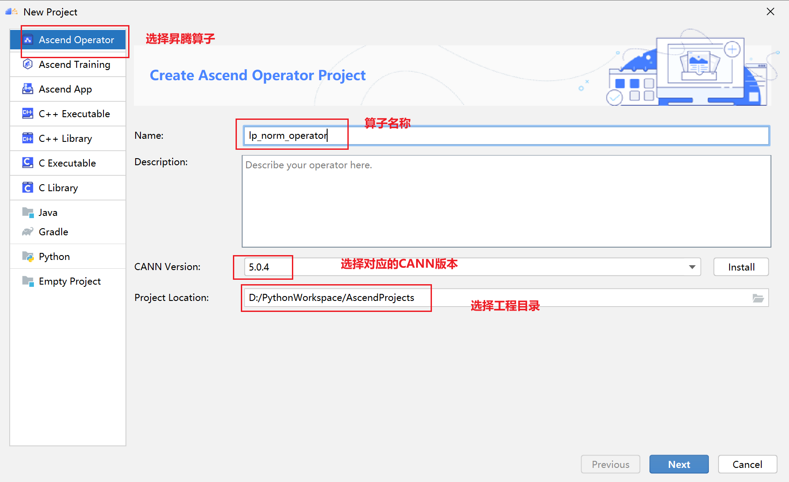Edit the Project Location path field
The width and height of the screenshot is (789, 482).
click(498, 298)
